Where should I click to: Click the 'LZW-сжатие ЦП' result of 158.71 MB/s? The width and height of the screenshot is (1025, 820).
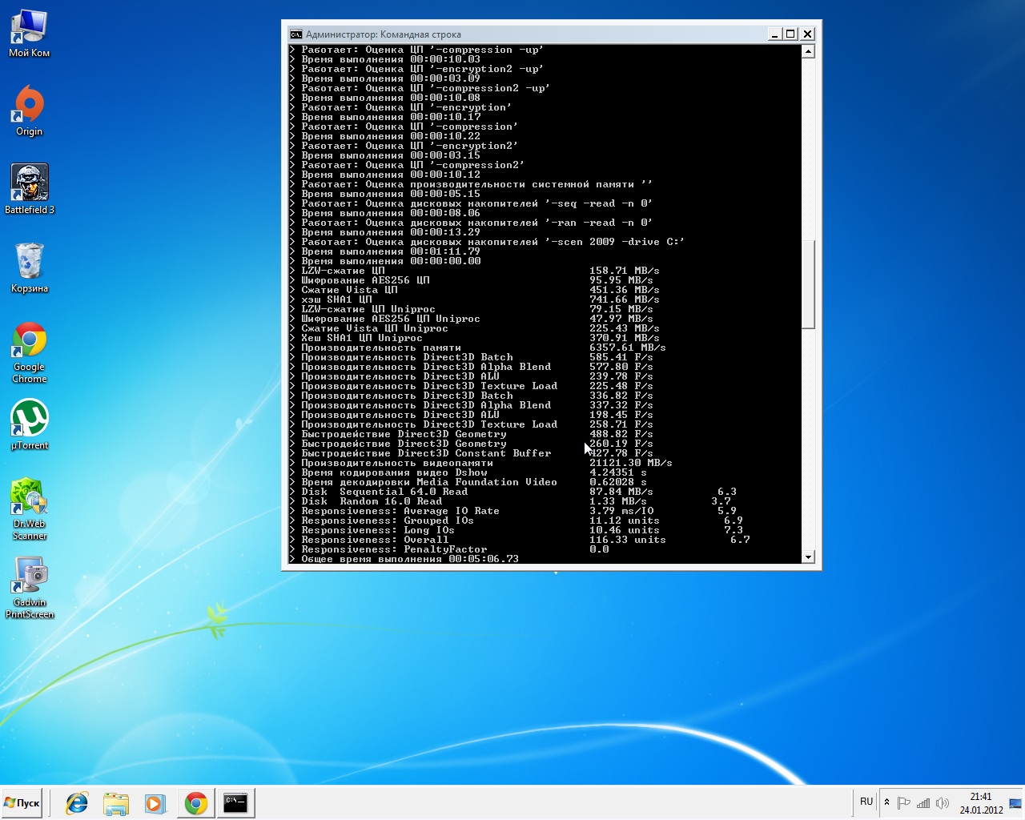coord(624,271)
